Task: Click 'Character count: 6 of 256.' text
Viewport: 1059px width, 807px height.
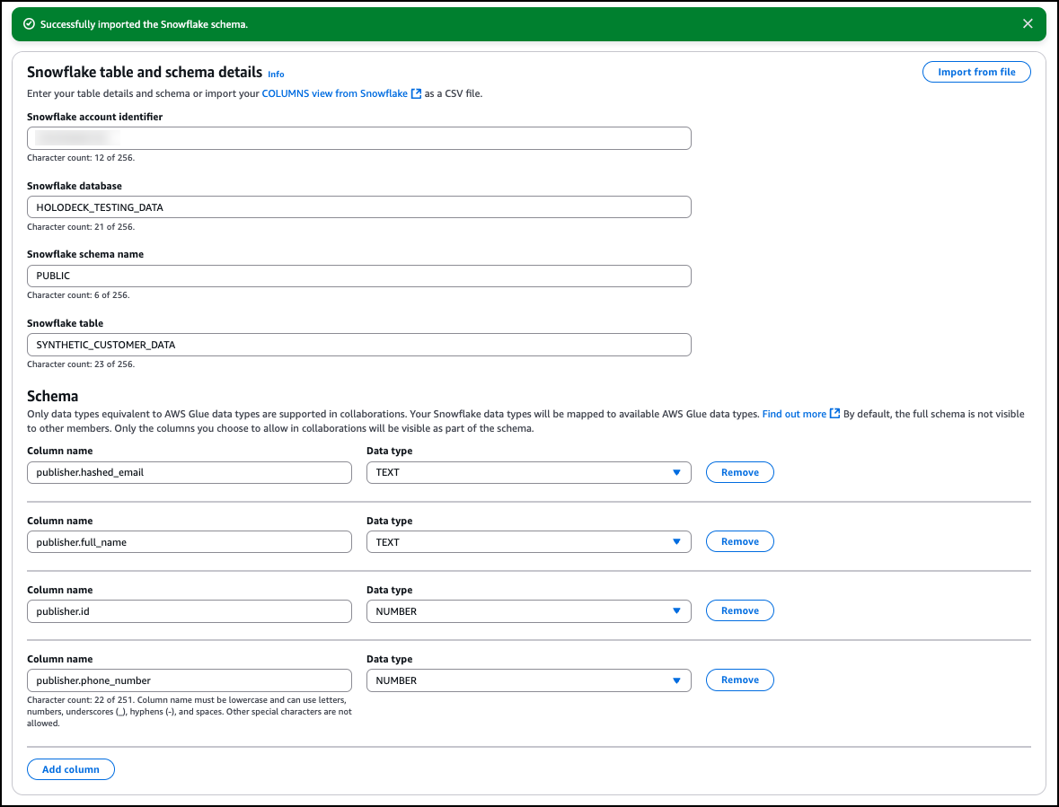Action: click(78, 294)
